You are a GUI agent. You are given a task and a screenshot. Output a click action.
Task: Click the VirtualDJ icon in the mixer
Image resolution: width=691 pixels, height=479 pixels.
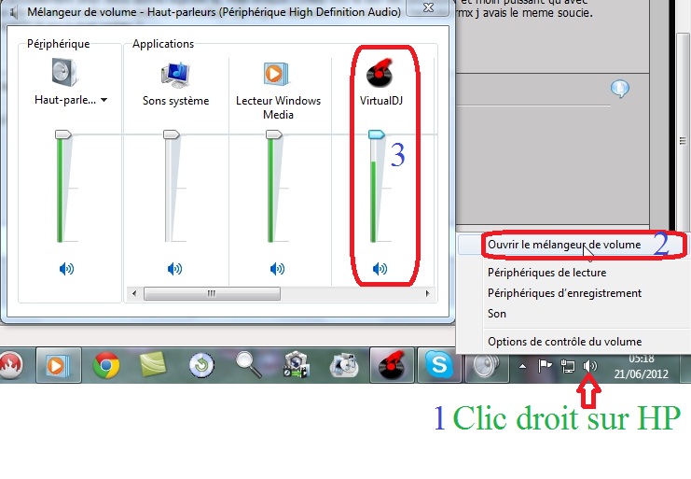tap(380, 72)
